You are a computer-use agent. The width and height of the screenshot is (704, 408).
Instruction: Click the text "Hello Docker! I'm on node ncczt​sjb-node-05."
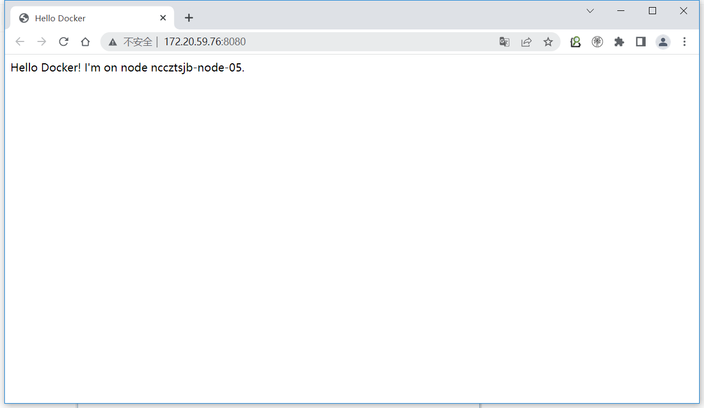coord(128,68)
